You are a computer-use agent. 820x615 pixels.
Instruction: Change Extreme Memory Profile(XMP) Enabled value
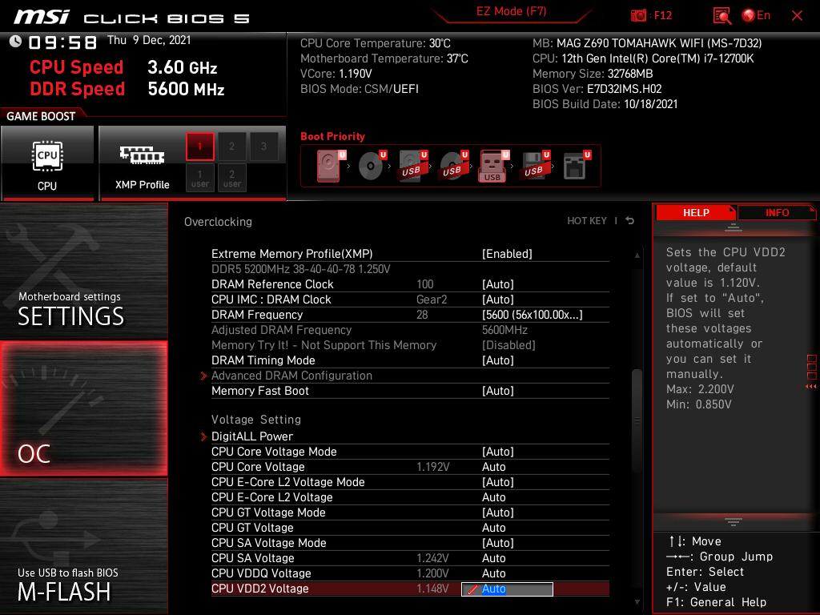click(507, 254)
